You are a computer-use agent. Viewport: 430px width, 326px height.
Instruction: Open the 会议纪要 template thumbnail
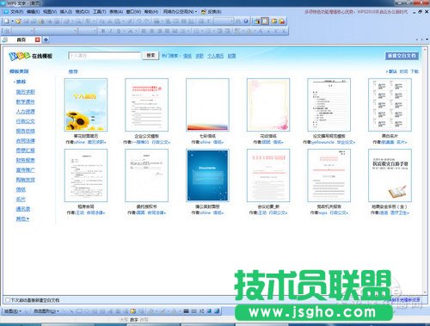[x=268, y=175]
